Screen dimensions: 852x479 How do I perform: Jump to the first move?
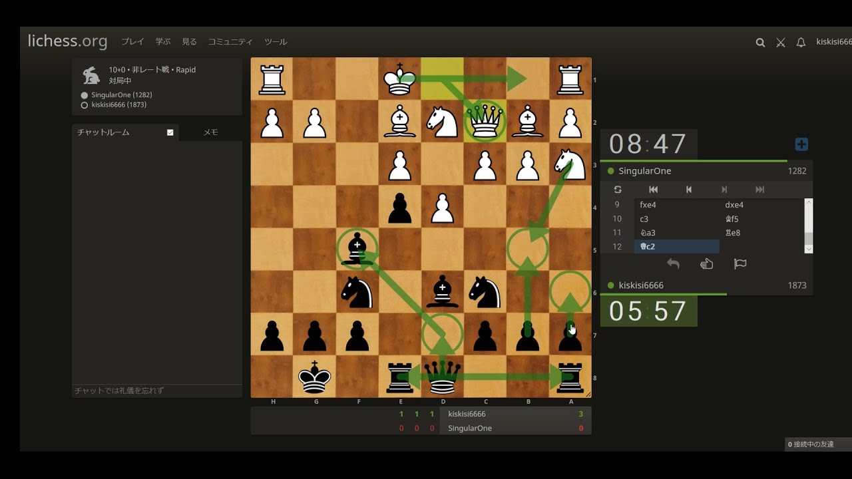(653, 190)
